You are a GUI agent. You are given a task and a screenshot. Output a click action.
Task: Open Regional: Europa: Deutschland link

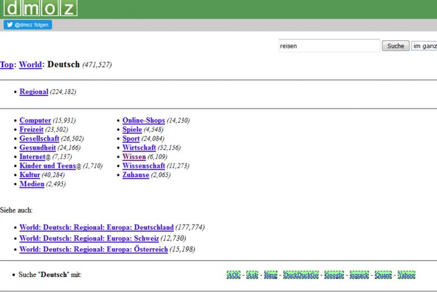[x=96, y=227]
